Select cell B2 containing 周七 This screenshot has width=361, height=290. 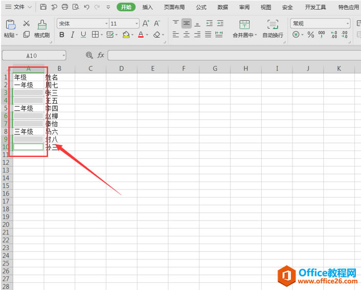[x=59, y=85]
